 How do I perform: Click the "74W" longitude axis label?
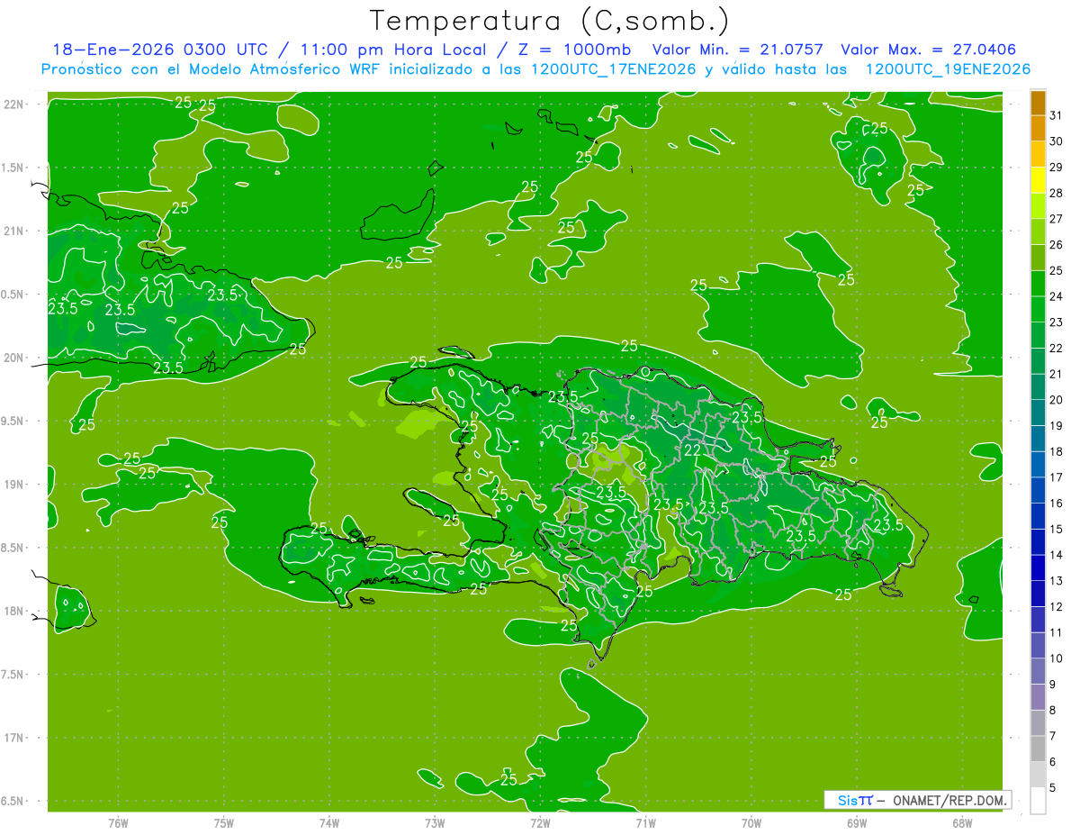(x=329, y=823)
